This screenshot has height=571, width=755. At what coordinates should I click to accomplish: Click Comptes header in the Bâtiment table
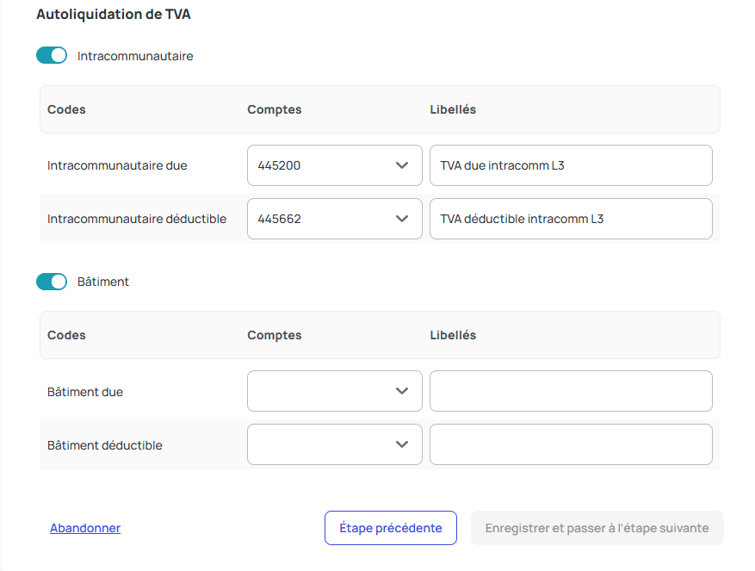click(274, 335)
